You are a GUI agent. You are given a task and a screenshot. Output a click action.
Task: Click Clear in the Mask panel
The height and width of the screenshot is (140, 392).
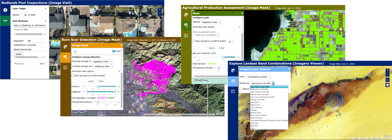click(222, 48)
